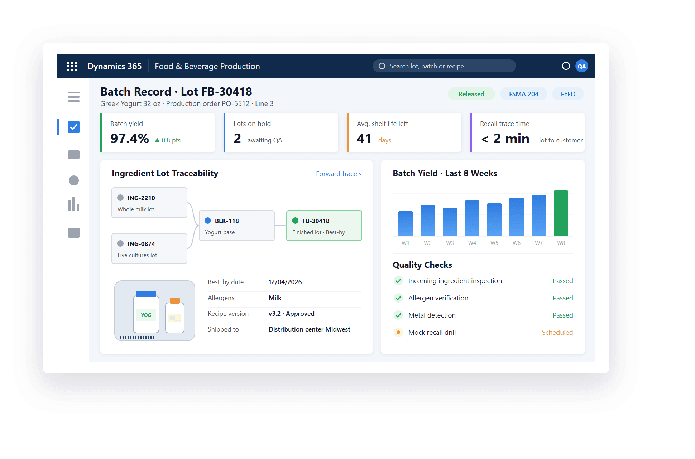The image size is (695, 459).
Task: Open the Avg. shelf life left card
Action: click(x=404, y=132)
